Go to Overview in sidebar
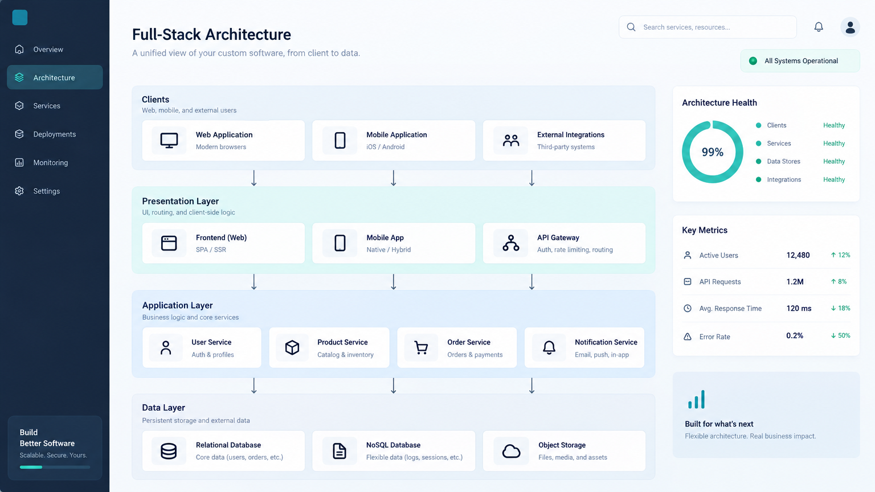The image size is (875, 492). (x=55, y=50)
